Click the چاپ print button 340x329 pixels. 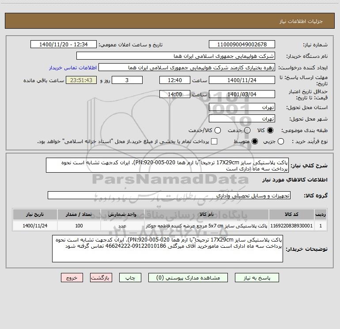[130, 278]
